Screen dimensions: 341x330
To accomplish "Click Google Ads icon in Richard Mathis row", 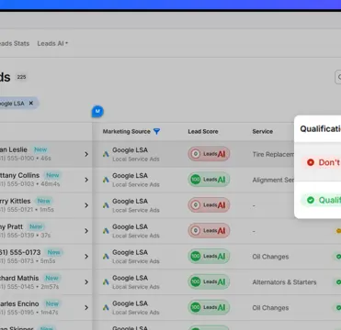I will tap(106, 282).
